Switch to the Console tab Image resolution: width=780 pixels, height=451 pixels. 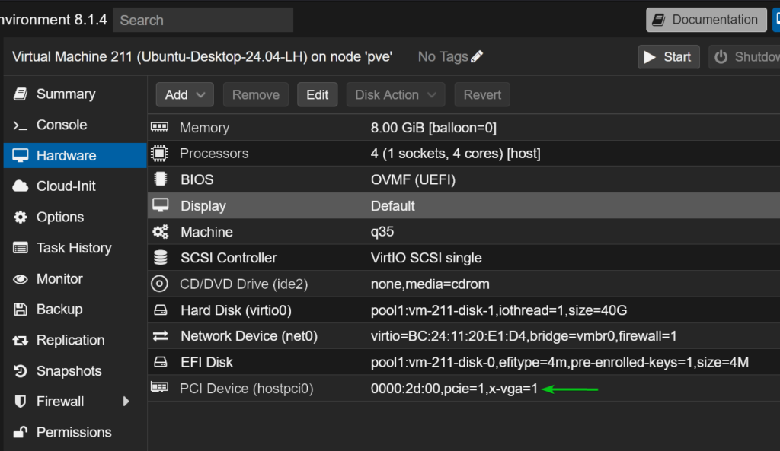(x=75, y=125)
